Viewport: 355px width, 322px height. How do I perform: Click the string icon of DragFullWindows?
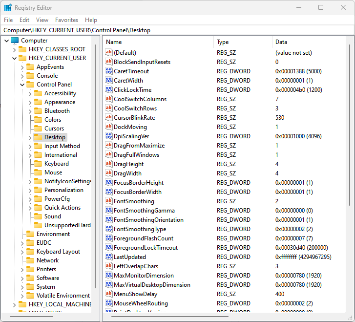pos(109,154)
